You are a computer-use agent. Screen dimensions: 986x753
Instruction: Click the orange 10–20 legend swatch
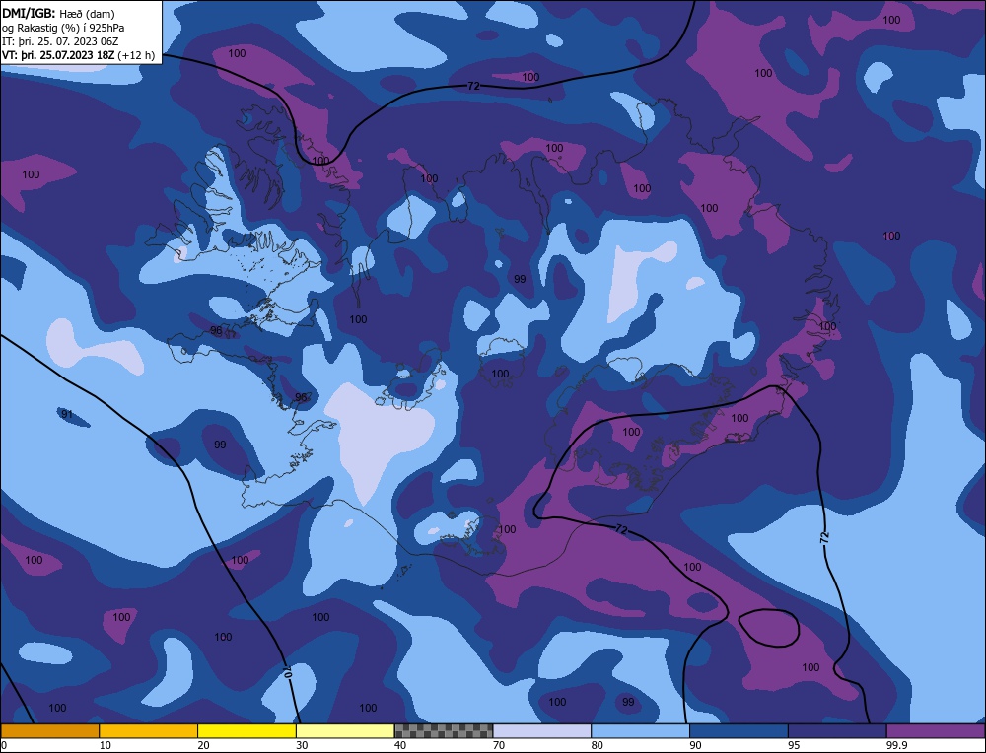149,731
